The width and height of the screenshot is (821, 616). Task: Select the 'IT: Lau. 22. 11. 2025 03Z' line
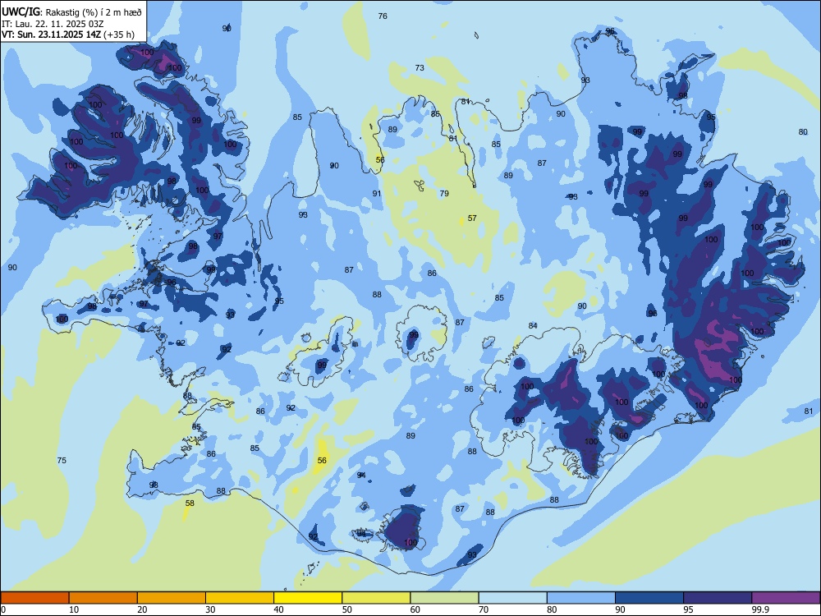pyautogui.click(x=53, y=24)
